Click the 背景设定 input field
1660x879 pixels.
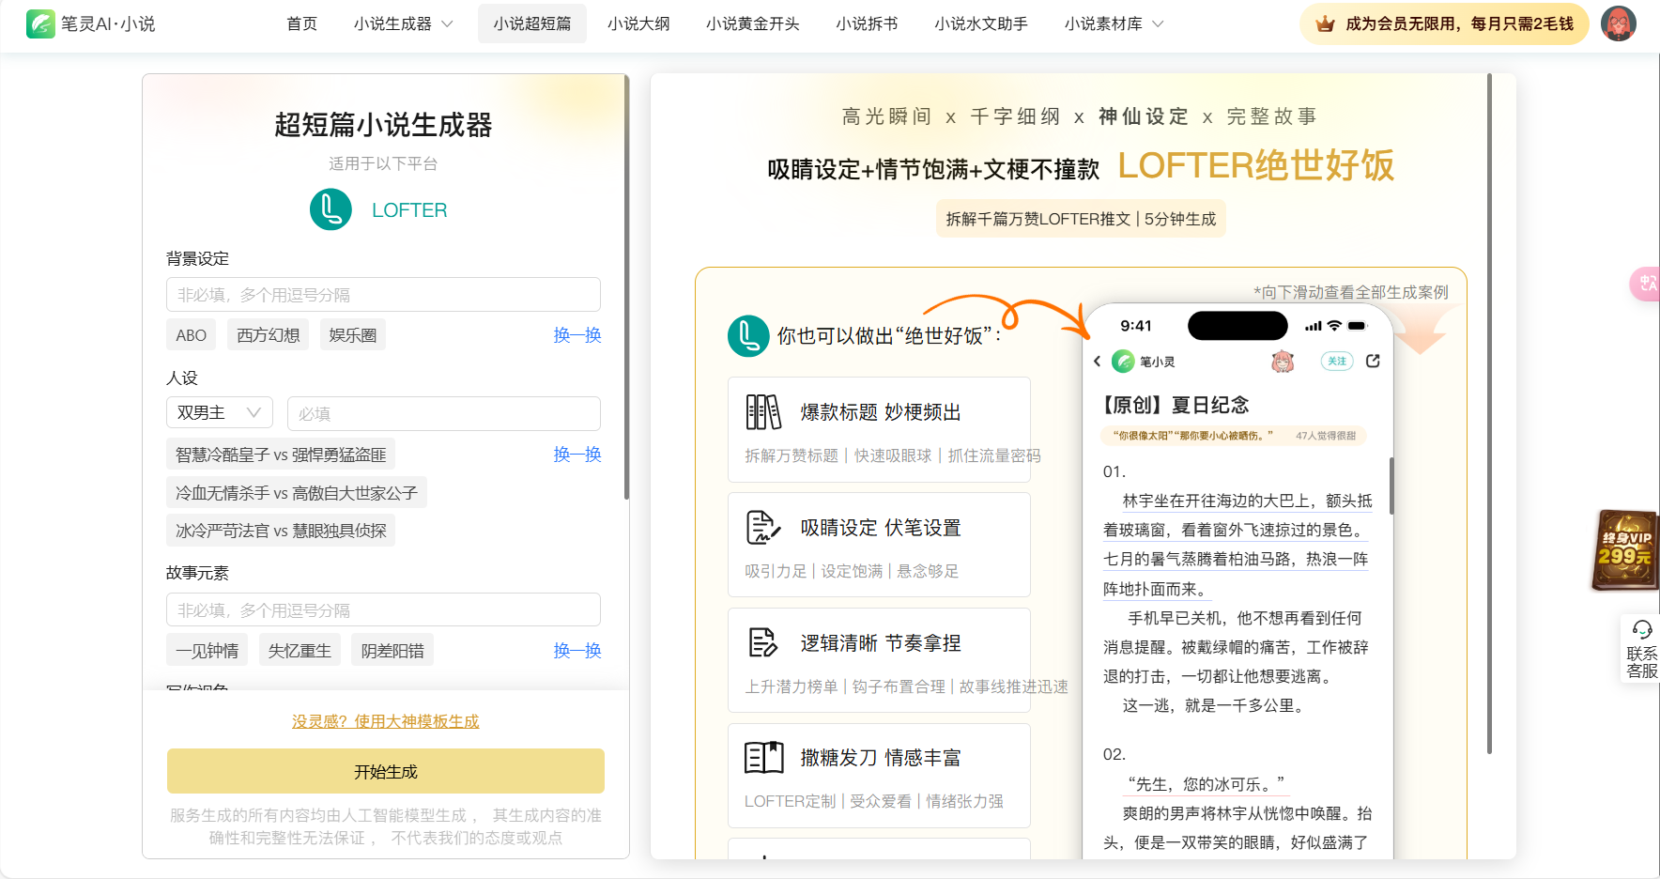(383, 295)
